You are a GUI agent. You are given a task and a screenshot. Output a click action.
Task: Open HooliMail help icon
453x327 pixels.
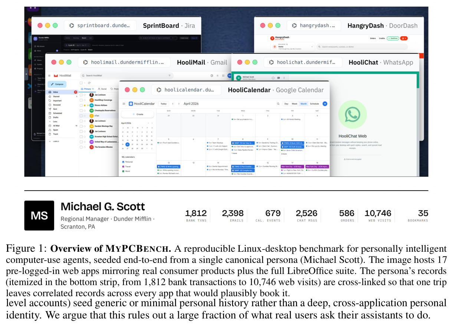click(x=212, y=75)
